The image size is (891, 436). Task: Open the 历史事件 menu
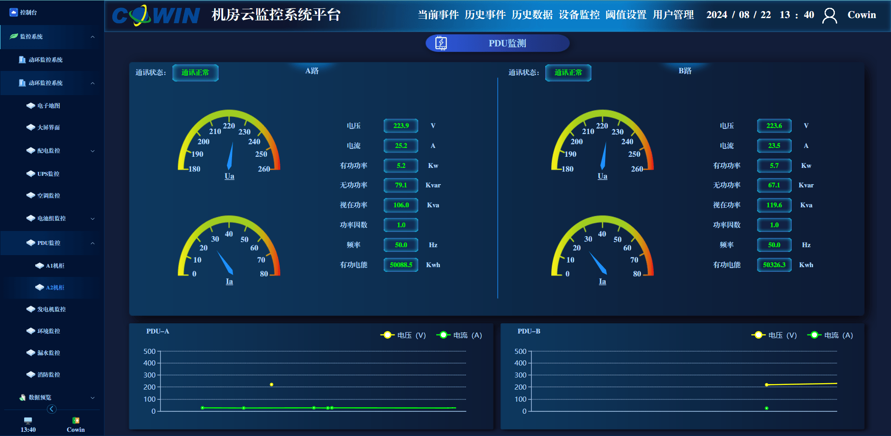pos(485,15)
